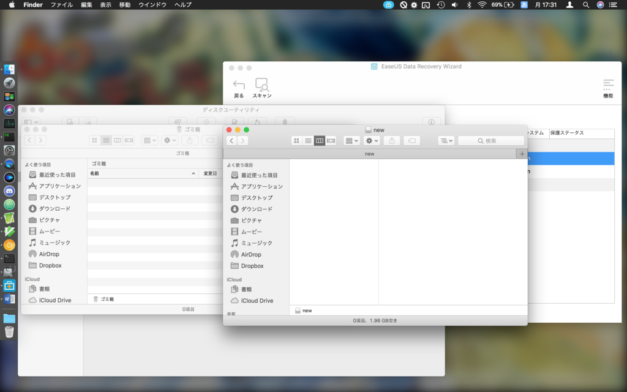Viewport: 627px width, 392px height.
Task: Open the 編集 menu
Action: click(86, 5)
